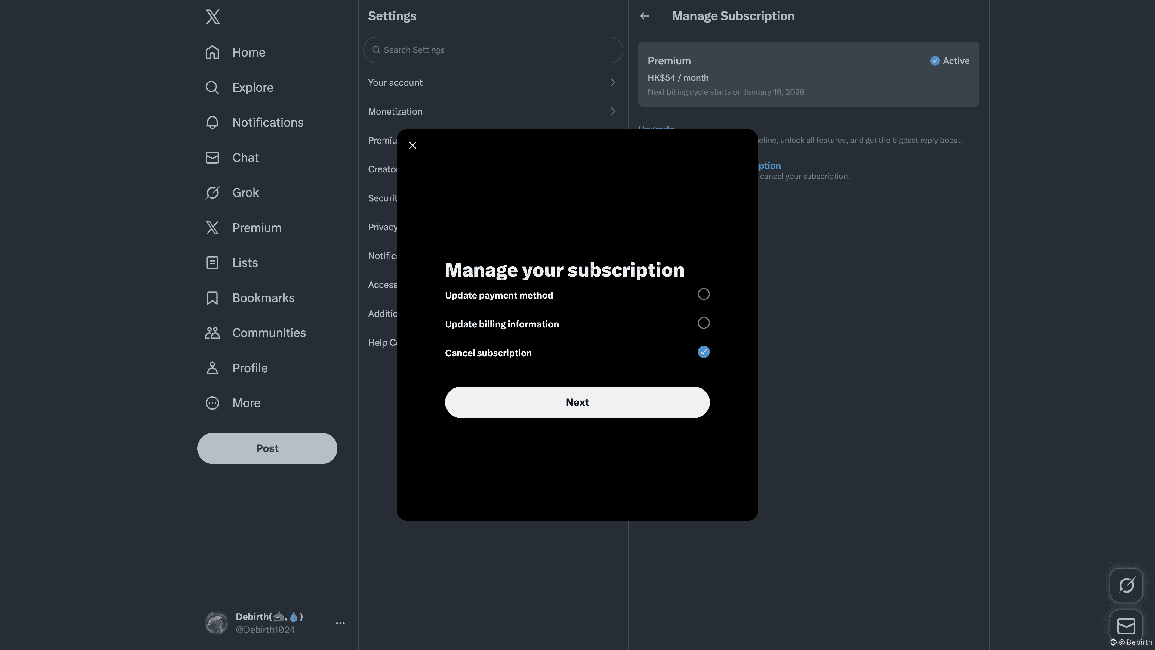Expand Monetization settings chevron
Viewport: 1155px width, 650px height.
pyautogui.click(x=612, y=111)
